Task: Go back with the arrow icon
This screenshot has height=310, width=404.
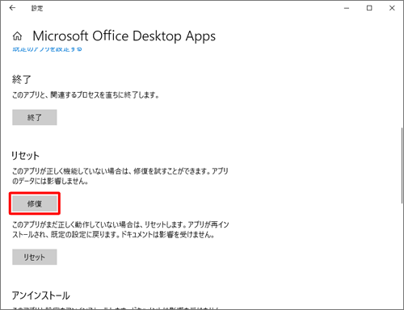Action: click(x=12, y=8)
